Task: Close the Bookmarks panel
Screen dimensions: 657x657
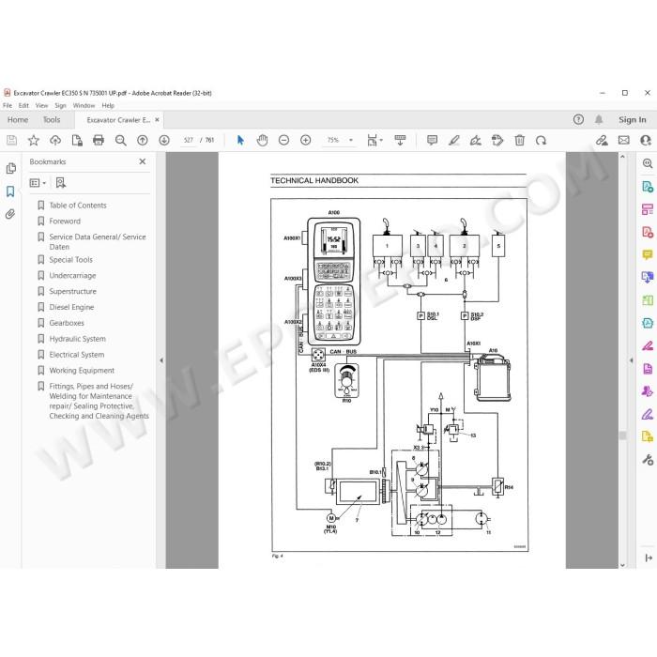Action: click(x=143, y=161)
